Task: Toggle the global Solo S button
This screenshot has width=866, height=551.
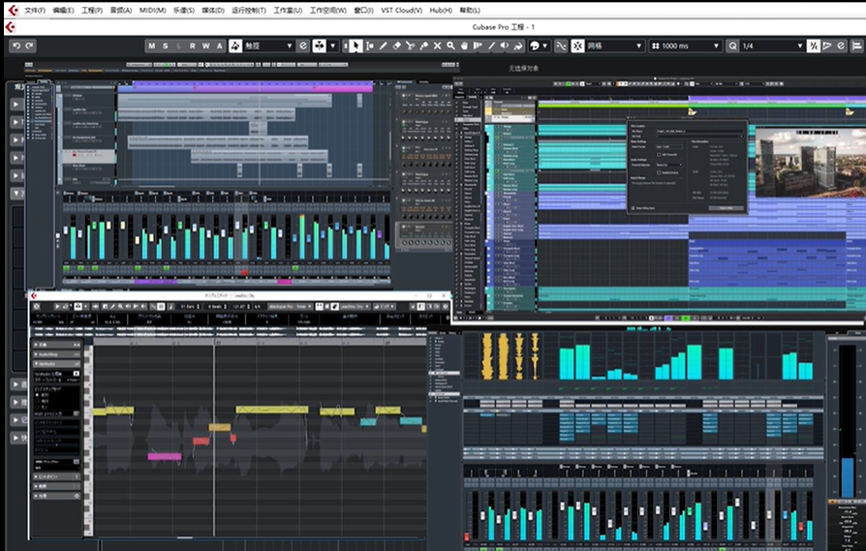Action: coord(165,46)
